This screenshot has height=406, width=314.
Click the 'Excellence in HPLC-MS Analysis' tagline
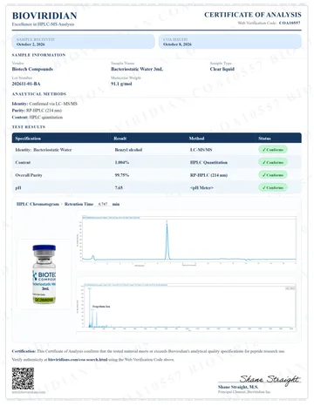click(43, 24)
